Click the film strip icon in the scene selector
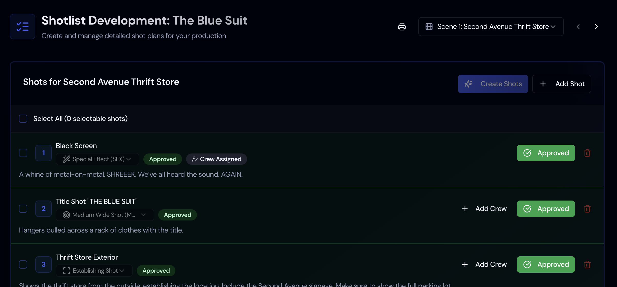 point(429,26)
